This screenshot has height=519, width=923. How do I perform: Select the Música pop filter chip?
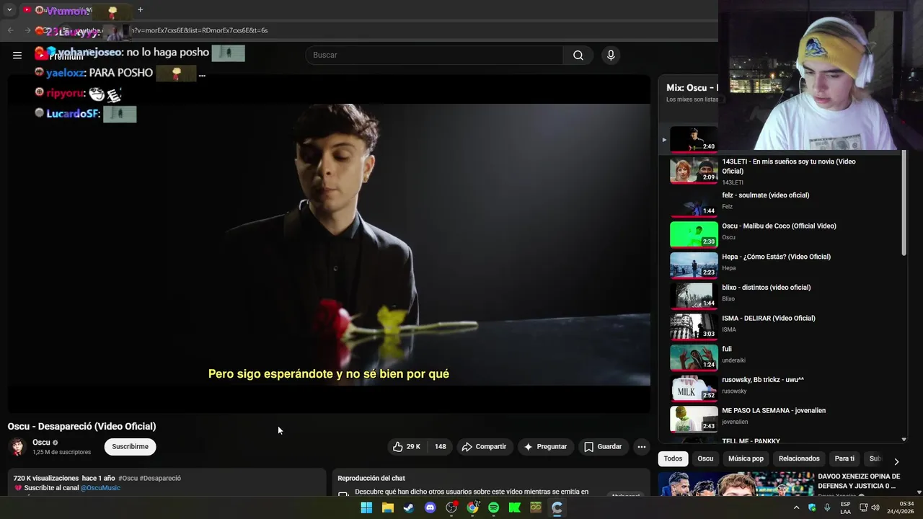(x=746, y=458)
